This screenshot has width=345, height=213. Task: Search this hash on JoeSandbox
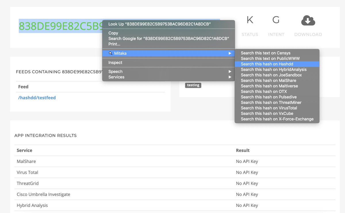277,75
